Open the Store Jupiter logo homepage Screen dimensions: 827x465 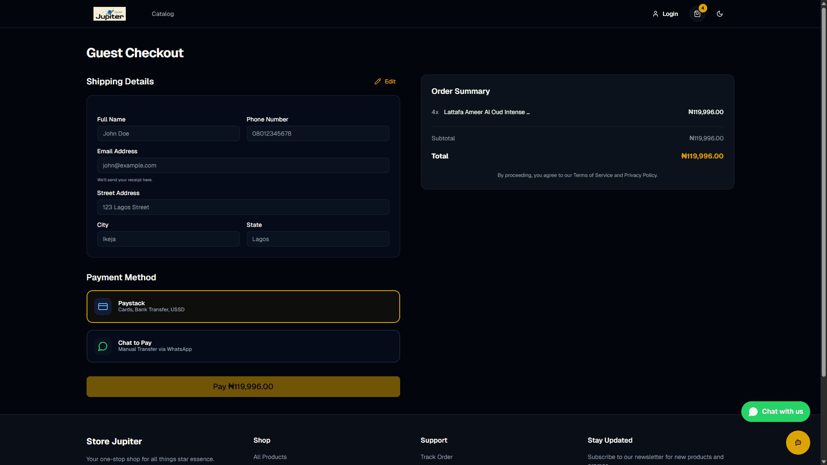point(109,14)
